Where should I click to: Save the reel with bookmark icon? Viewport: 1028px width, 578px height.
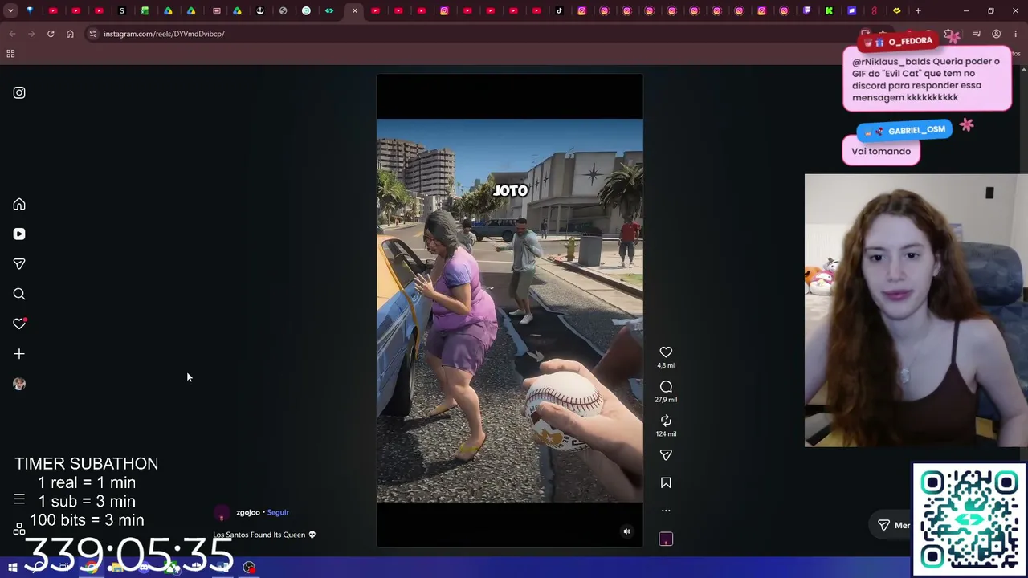[x=666, y=482]
